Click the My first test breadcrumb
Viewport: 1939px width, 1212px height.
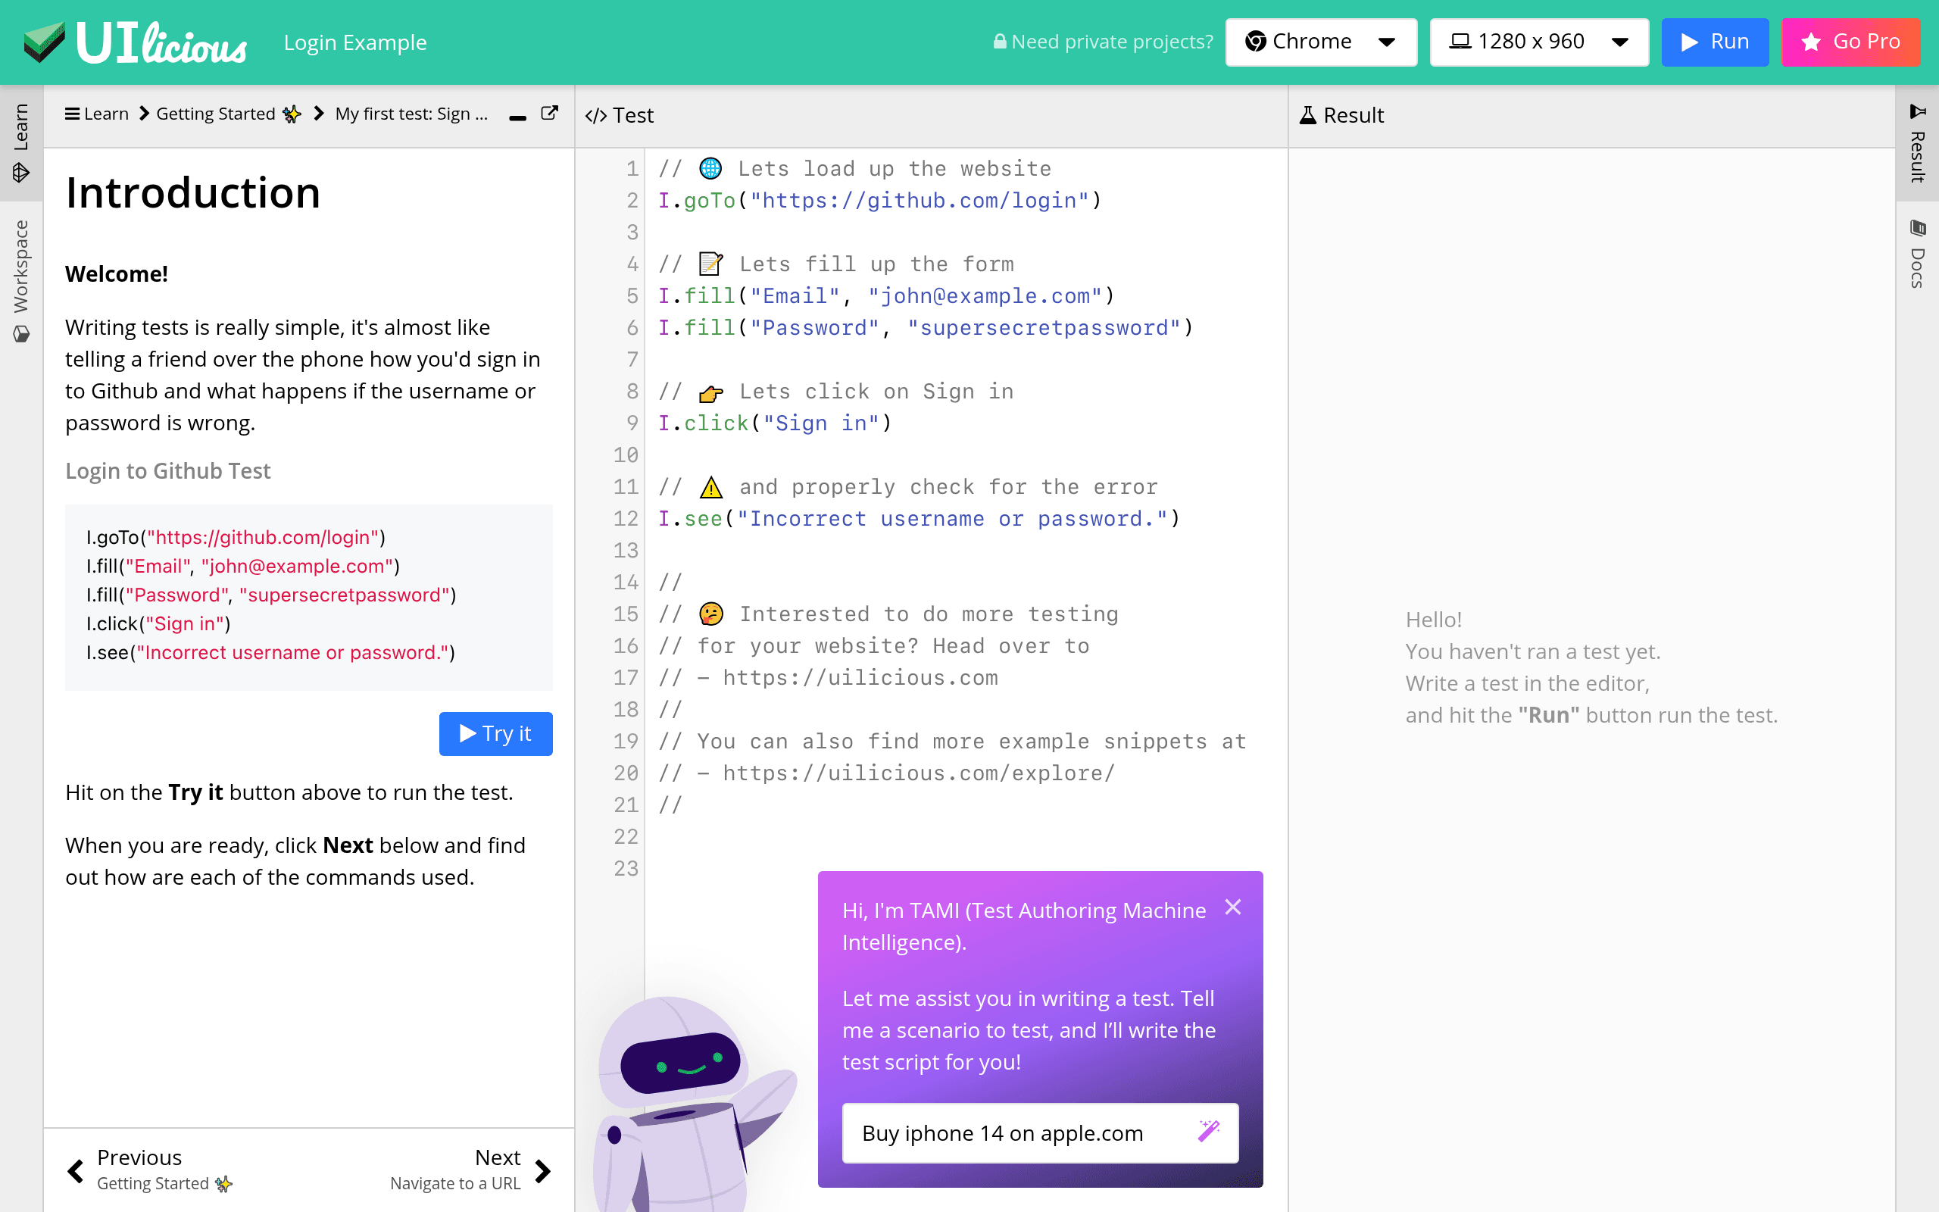(x=411, y=114)
